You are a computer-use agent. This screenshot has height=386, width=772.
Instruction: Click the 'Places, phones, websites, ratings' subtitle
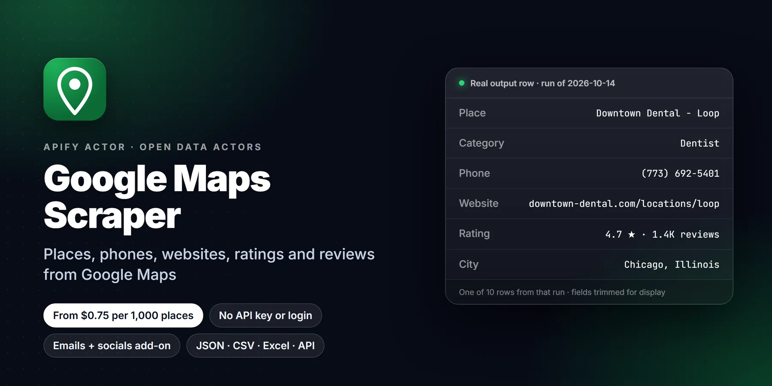point(209,264)
